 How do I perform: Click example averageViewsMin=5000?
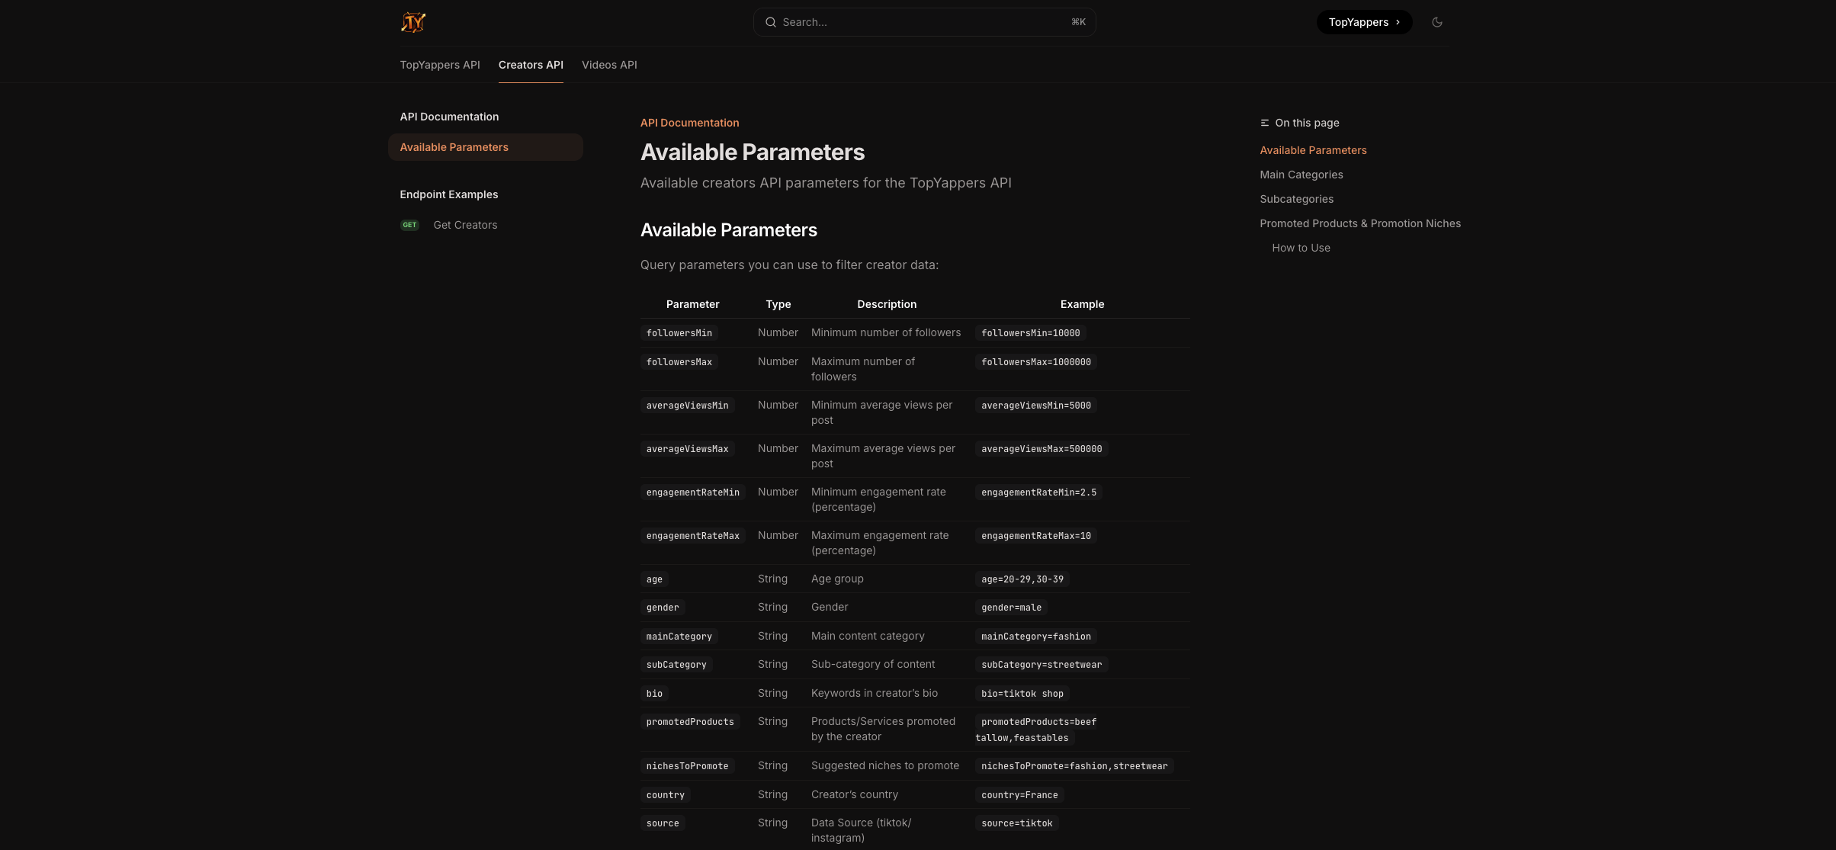(1036, 406)
